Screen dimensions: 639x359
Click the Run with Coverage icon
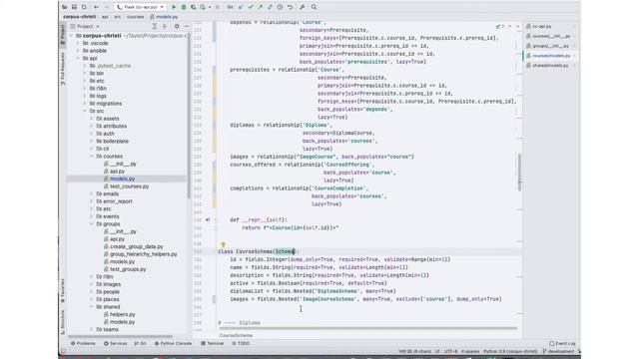click(x=193, y=7)
